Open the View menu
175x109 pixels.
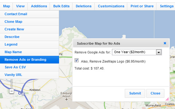pyautogui.click(x=20, y=6)
